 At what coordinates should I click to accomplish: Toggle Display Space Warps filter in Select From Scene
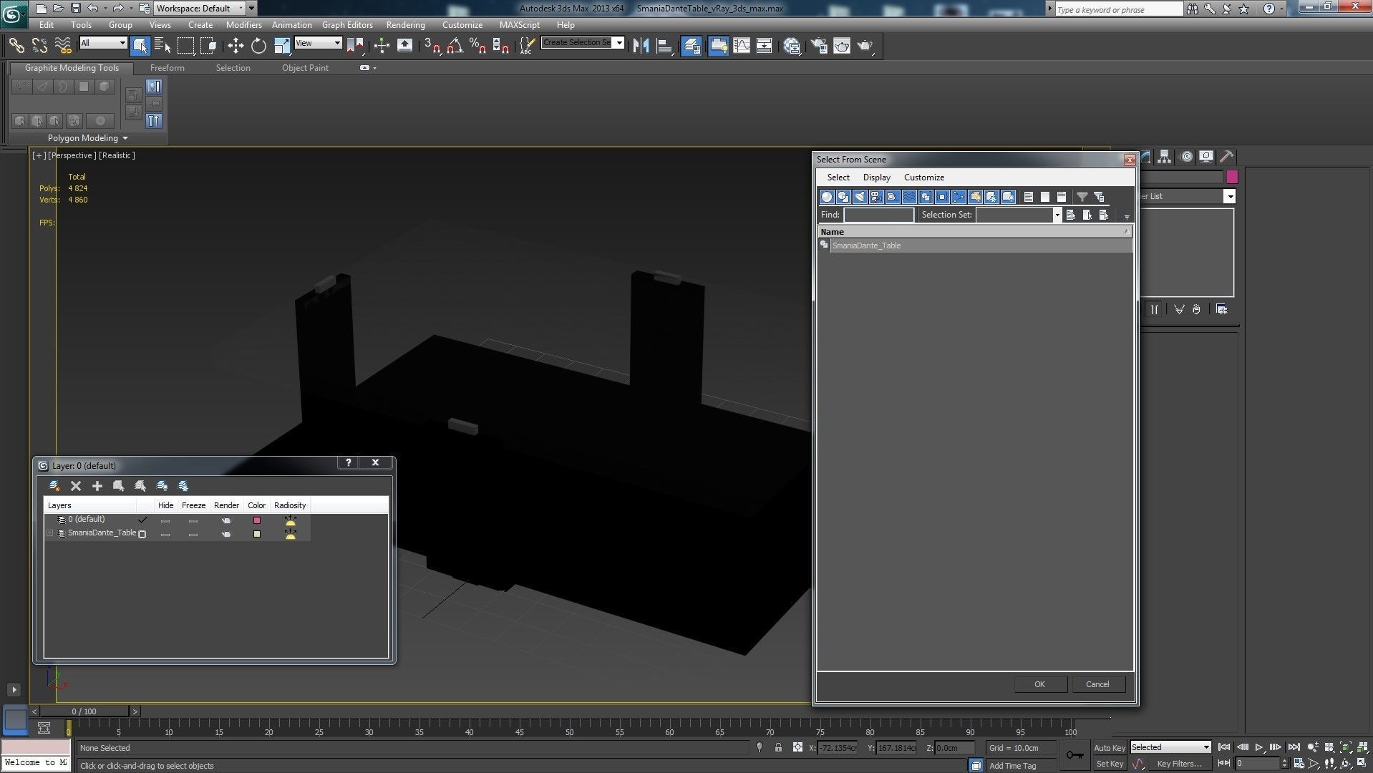pyautogui.click(x=909, y=197)
